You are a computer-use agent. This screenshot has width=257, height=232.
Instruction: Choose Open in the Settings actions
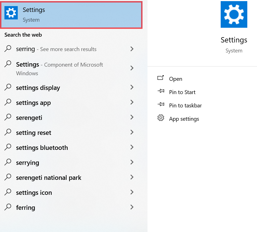tap(175, 79)
